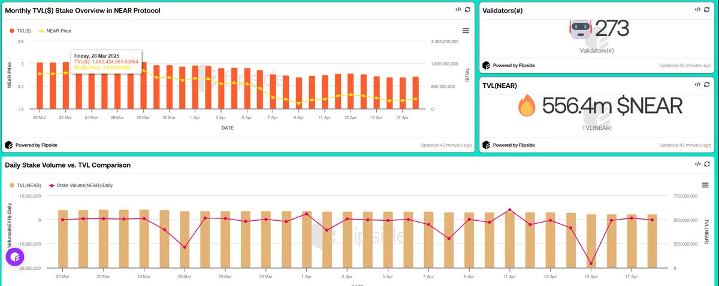The height and width of the screenshot is (286, 719).
Task: Click the flame icon beside 556.4m $NEAR
Action: pos(527,107)
